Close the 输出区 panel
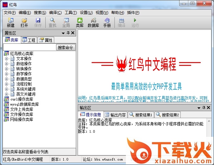This screenshot has height=165, width=214. click(208, 108)
